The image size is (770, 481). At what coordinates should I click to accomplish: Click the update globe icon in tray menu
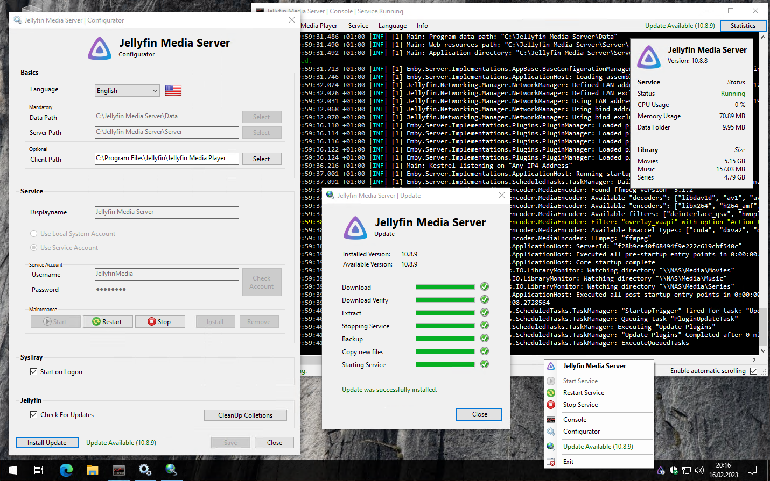coord(551,447)
